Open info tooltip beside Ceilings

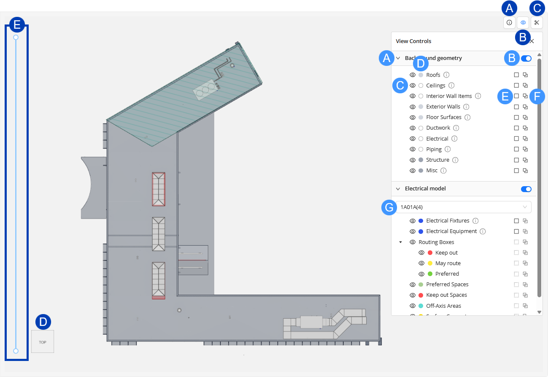tap(451, 85)
